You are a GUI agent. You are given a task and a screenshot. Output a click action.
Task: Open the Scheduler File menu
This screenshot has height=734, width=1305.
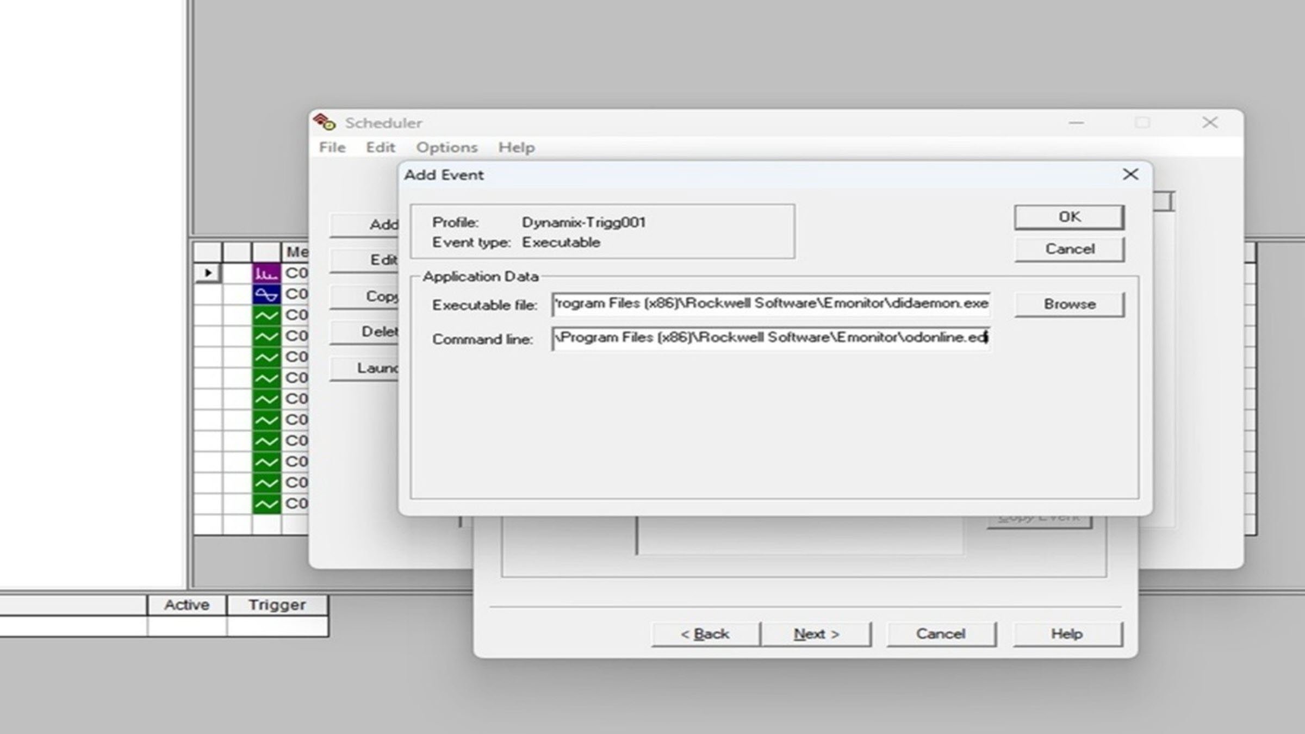click(332, 147)
